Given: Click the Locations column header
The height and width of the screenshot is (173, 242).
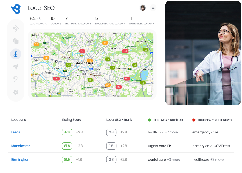Looking at the screenshot, I should [18, 120].
